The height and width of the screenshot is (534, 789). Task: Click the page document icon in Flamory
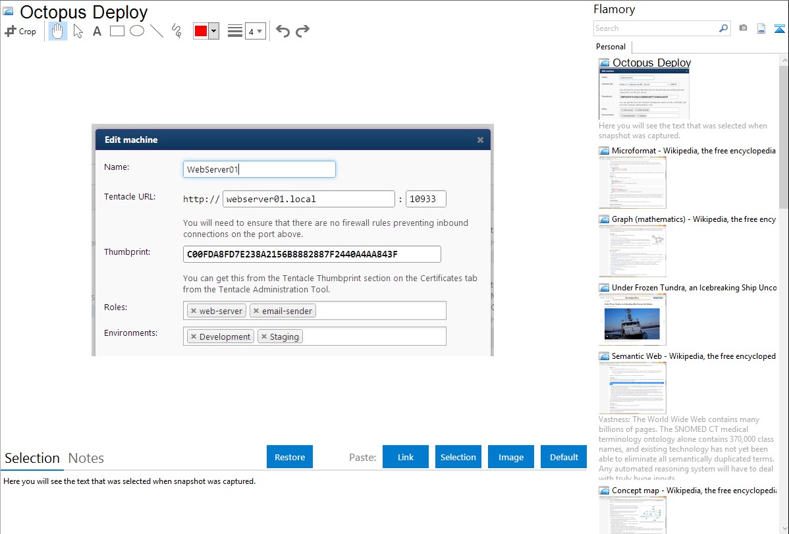point(761,29)
